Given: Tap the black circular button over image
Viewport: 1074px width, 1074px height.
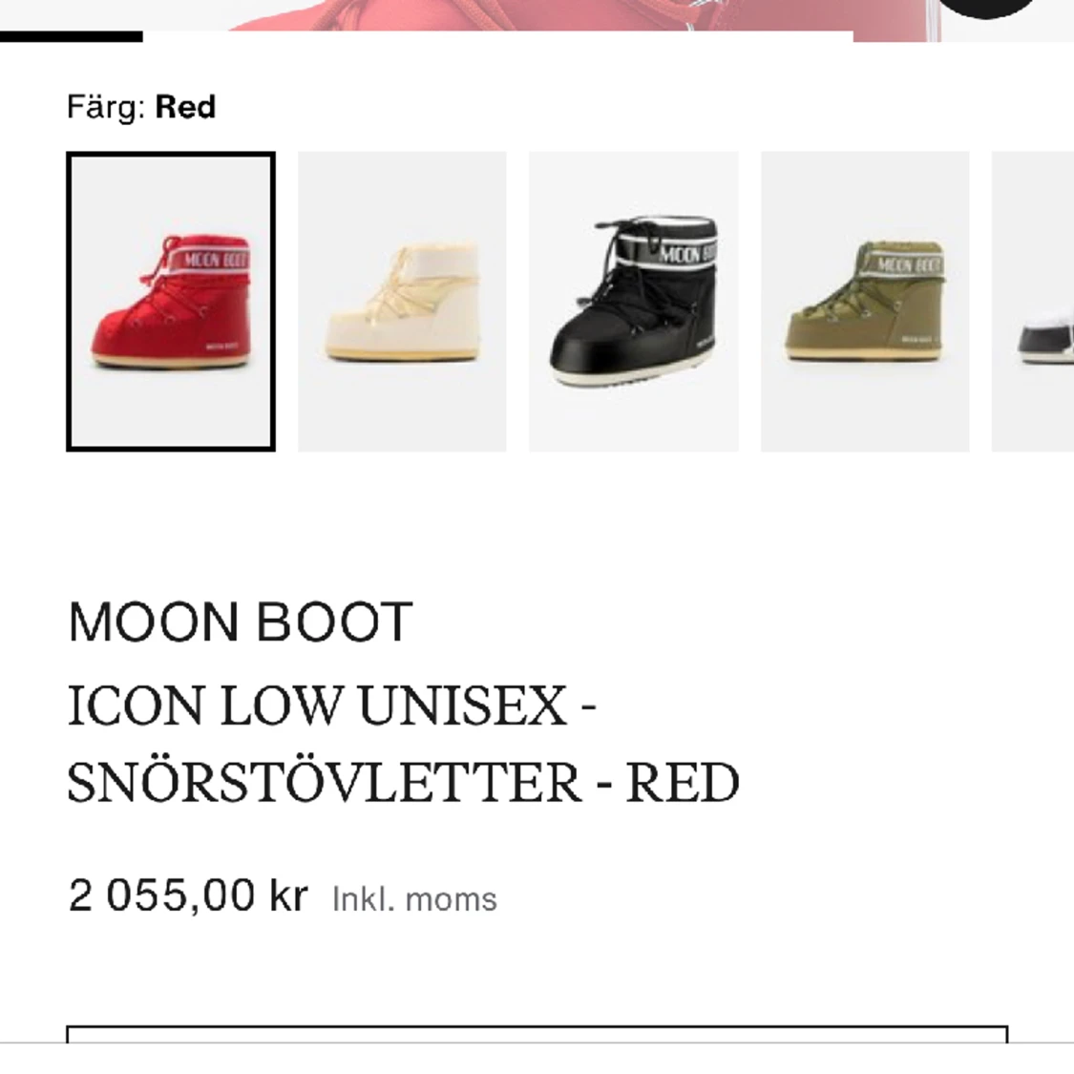Looking at the screenshot, I should [x=987, y=10].
